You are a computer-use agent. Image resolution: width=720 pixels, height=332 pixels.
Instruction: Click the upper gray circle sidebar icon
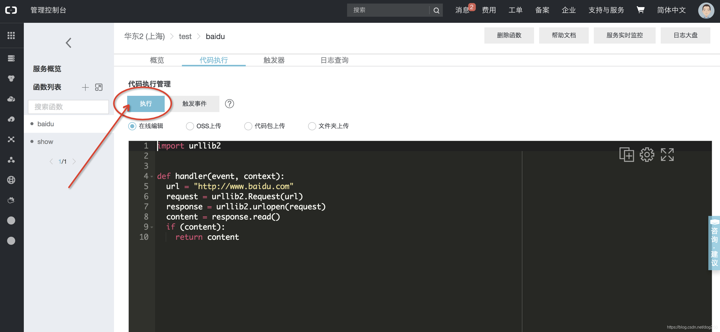pos(11,220)
